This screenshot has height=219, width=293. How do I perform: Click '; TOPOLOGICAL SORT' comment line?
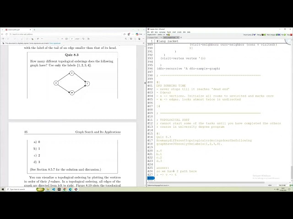pos(173,120)
